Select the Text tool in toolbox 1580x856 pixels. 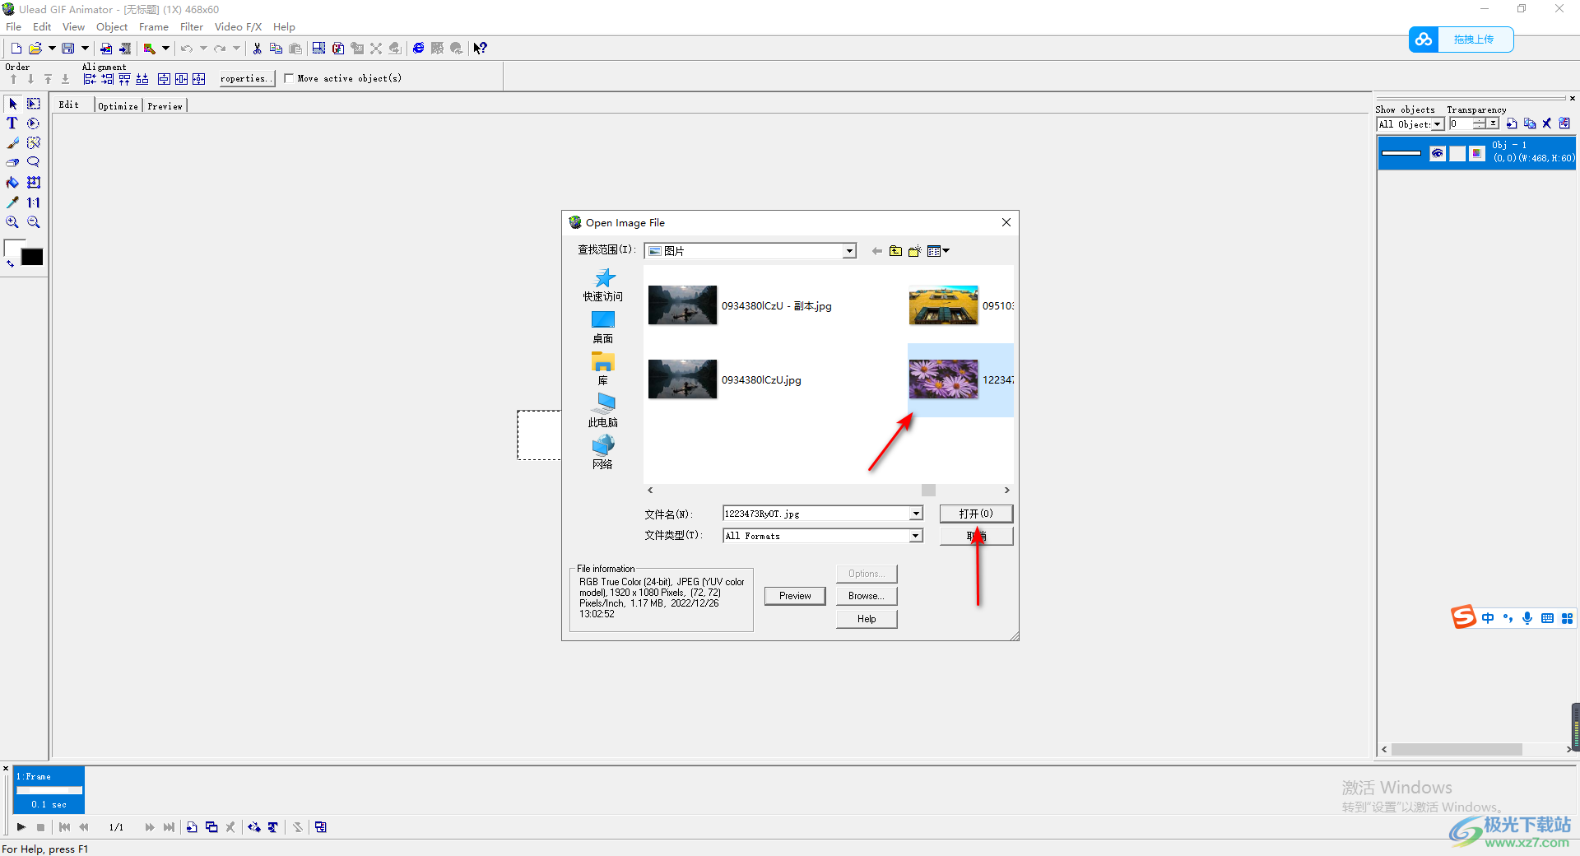coord(12,123)
